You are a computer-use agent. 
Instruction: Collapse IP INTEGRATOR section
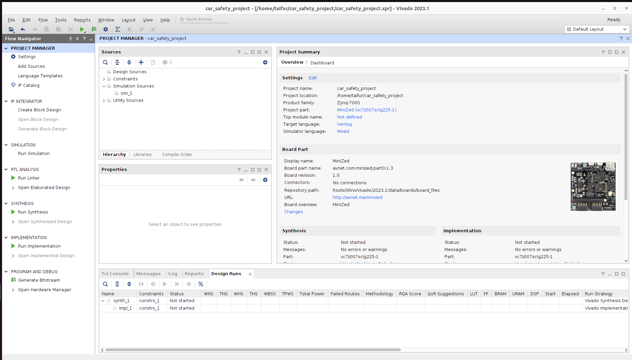(6, 101)
